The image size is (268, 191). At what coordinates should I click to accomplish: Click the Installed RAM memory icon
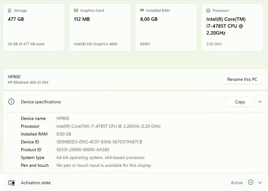[142, 11]
